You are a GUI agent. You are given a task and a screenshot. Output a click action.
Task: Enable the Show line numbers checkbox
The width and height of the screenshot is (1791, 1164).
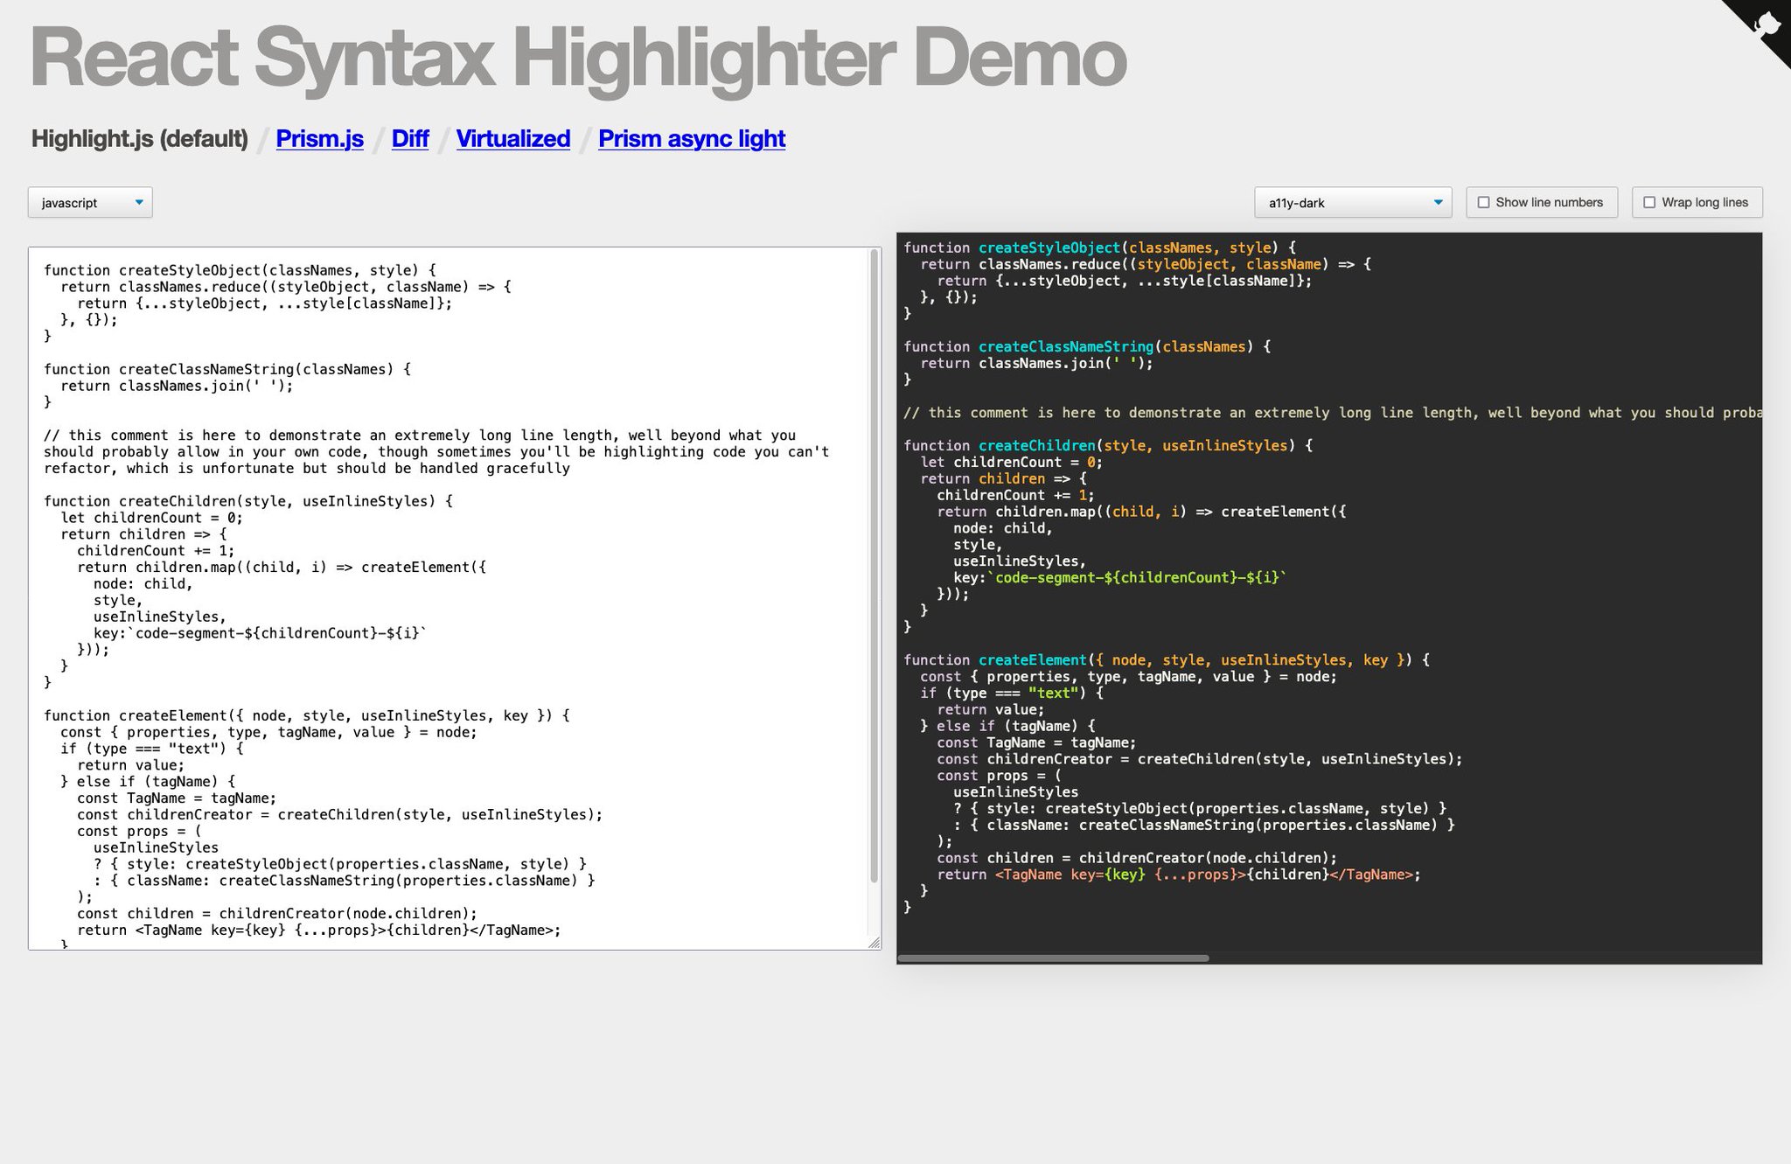click(1483, 202)
